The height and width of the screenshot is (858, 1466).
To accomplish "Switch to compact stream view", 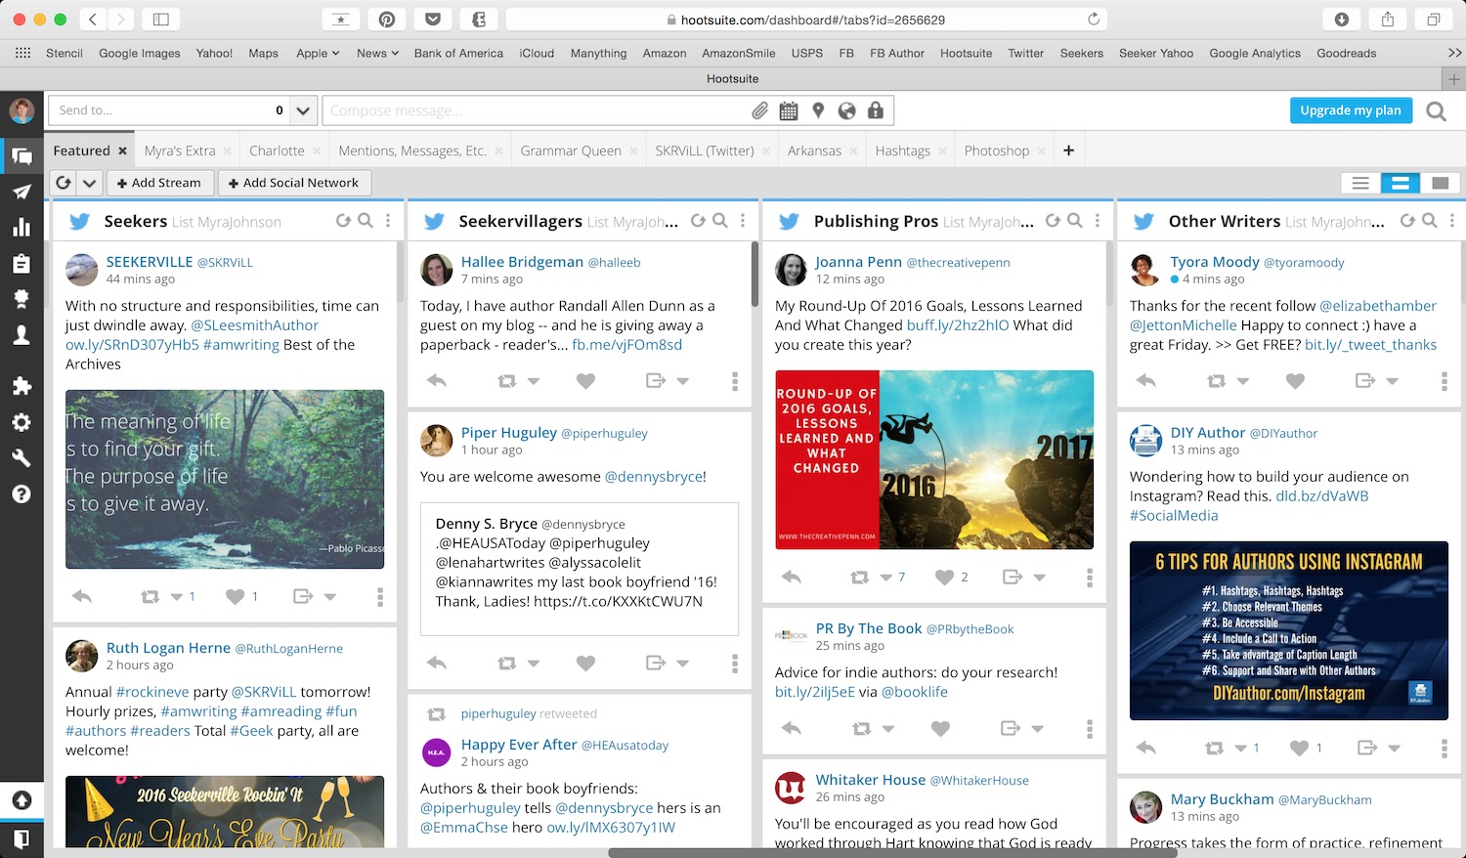I will pos(1360,183).
